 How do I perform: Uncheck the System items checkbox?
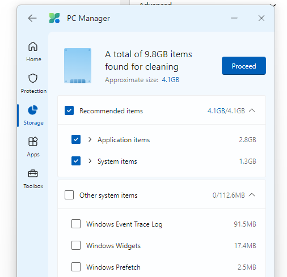click(x=76, y=161)
